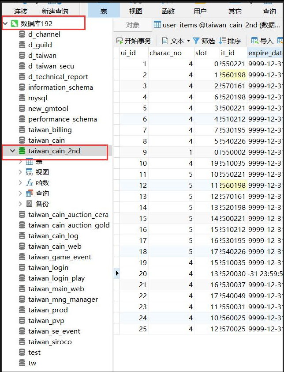Open the 文本 dropdown arrow
This screenshot has height=372, width=284.
click(188, 41)
